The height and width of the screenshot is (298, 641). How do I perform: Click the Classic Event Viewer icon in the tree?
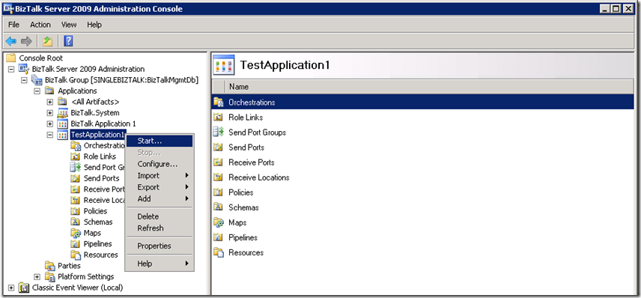pyautogui.click(x=24, y=288)
